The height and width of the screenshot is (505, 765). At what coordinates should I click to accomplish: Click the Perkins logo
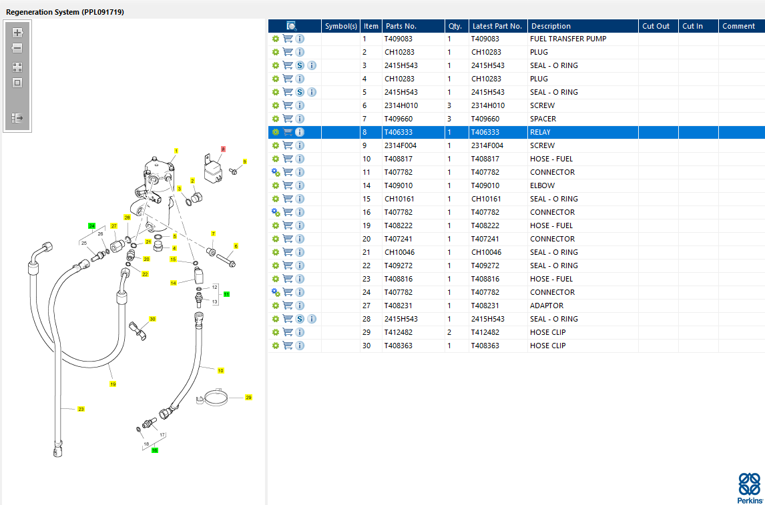point(749,488)
